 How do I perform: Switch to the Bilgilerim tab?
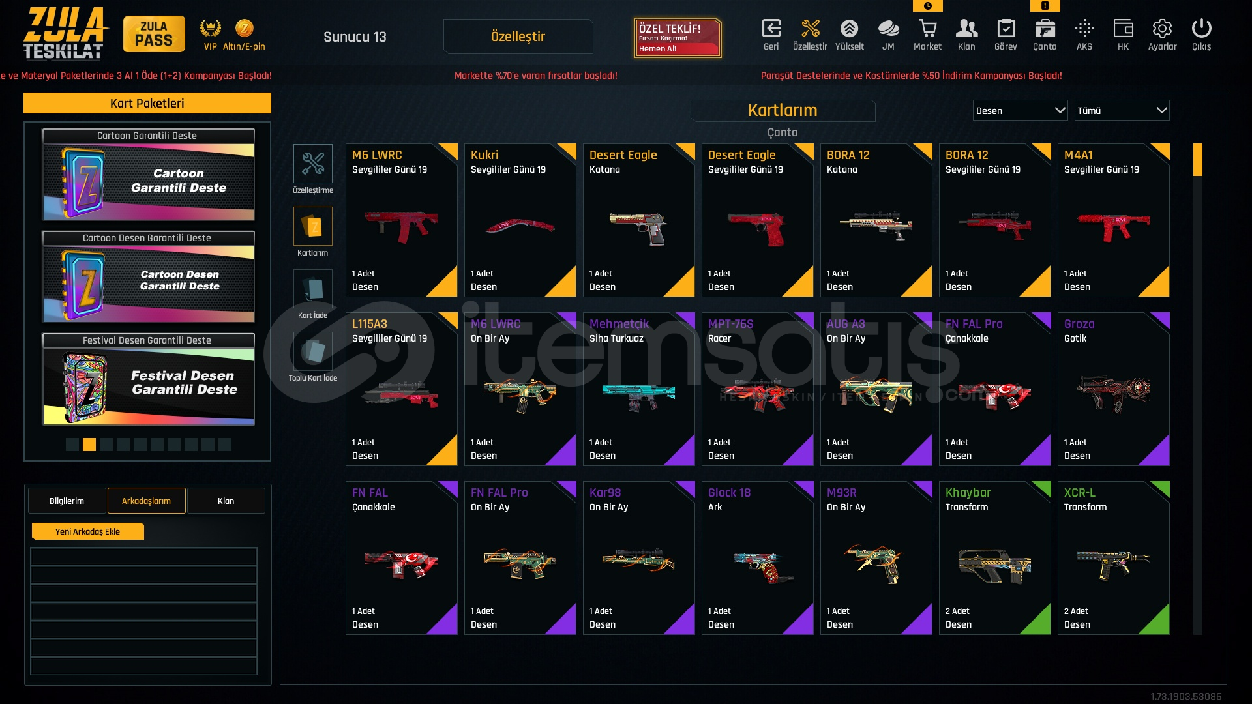tap(67, 501)
